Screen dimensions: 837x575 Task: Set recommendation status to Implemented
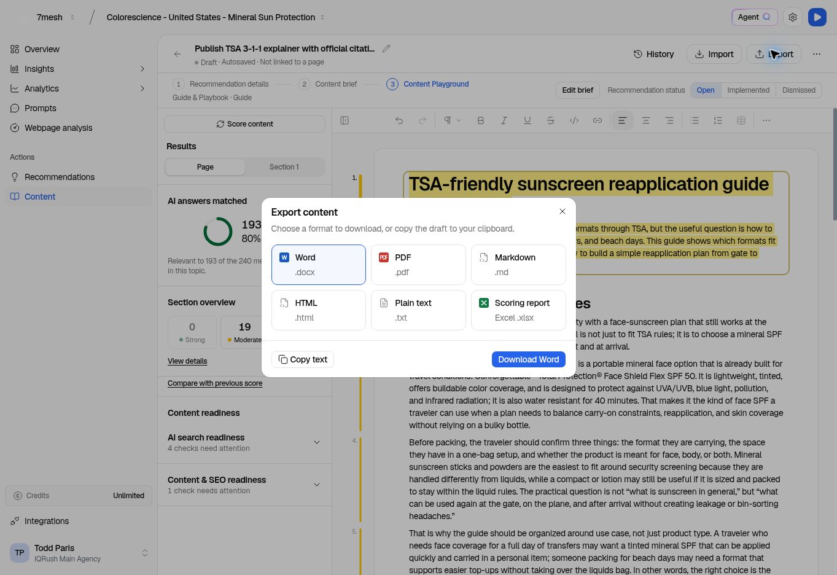[748, 90]
